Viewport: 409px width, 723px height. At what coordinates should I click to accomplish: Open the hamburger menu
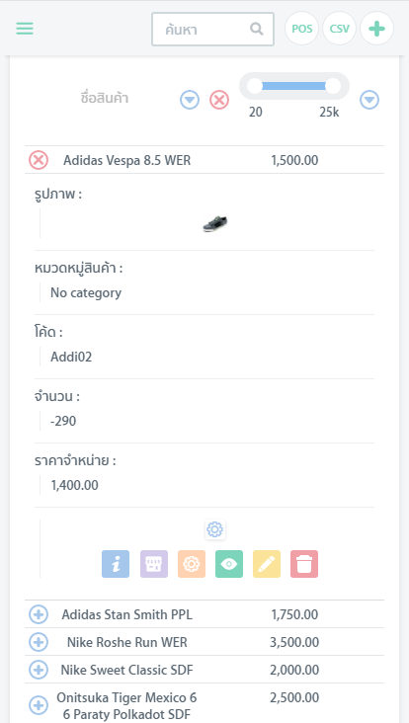click(25, 29)
